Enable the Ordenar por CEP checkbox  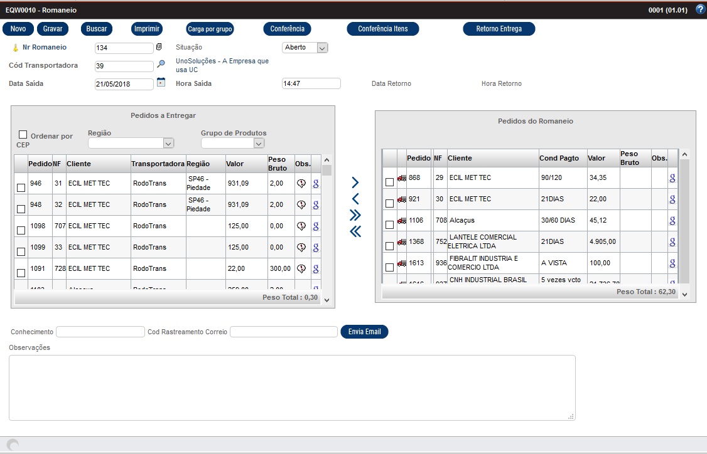[x=23, y=135]
